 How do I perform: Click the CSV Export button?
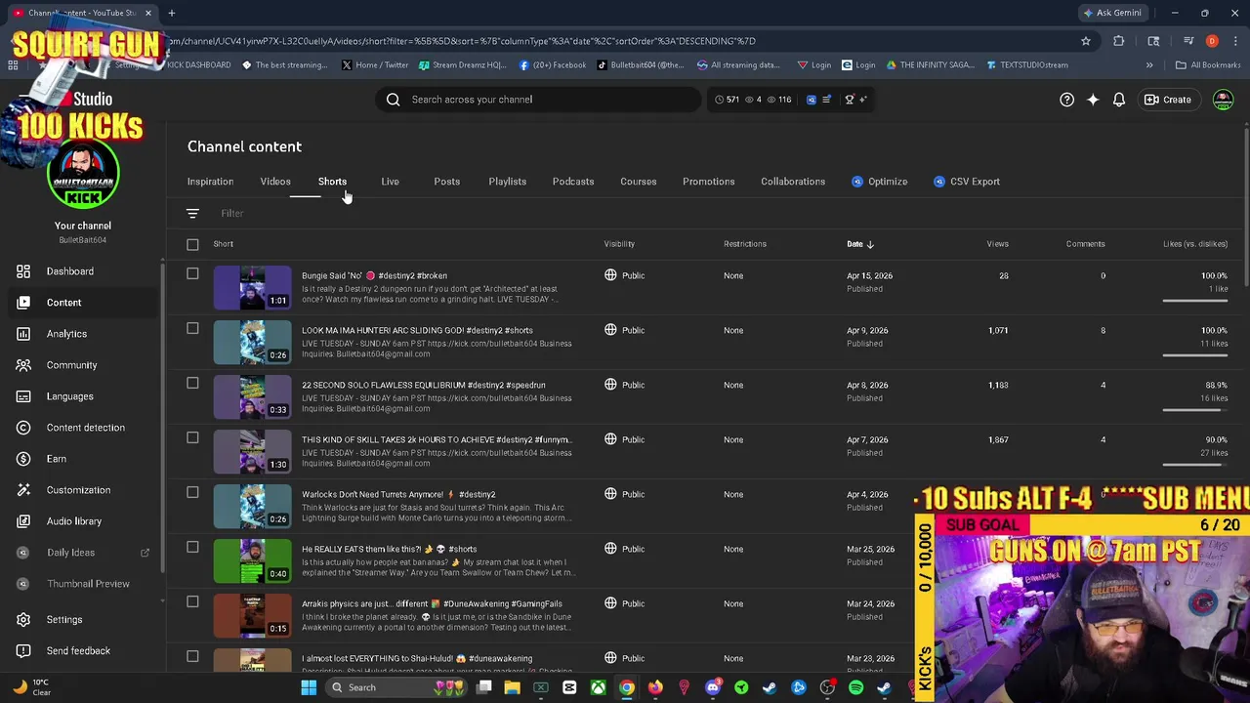click(966, 182)
